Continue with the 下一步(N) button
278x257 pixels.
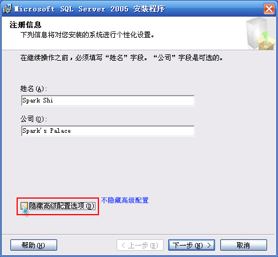point(192,245)
